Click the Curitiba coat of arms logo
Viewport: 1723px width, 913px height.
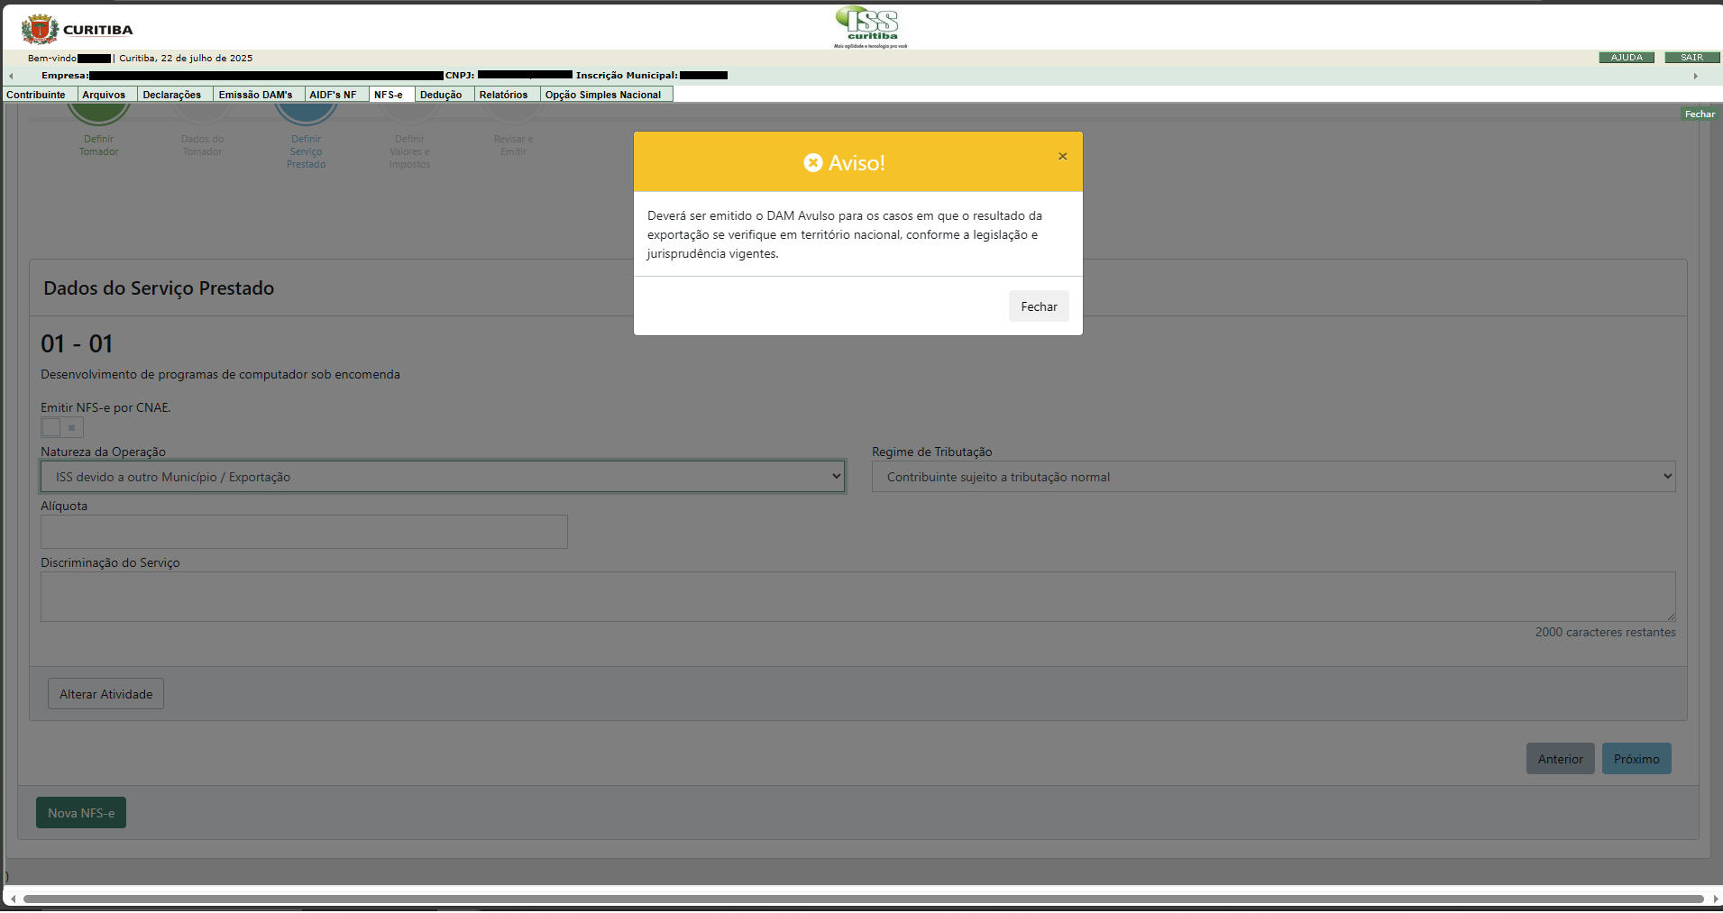(40, 30)
